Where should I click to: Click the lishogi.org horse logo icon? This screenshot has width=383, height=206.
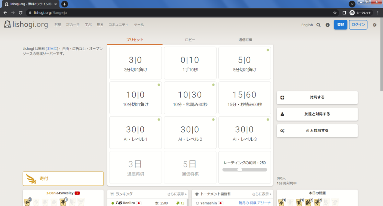[7, 24]
